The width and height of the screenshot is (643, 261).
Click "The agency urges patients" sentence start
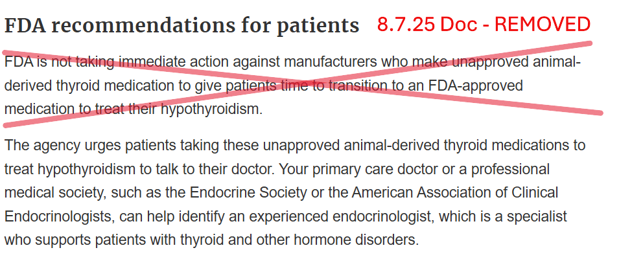pos(71,145)
